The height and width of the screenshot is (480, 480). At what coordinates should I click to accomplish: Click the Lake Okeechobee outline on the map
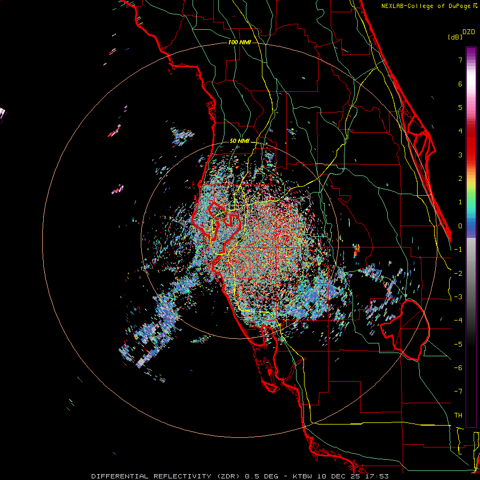(x=405, y=330)
